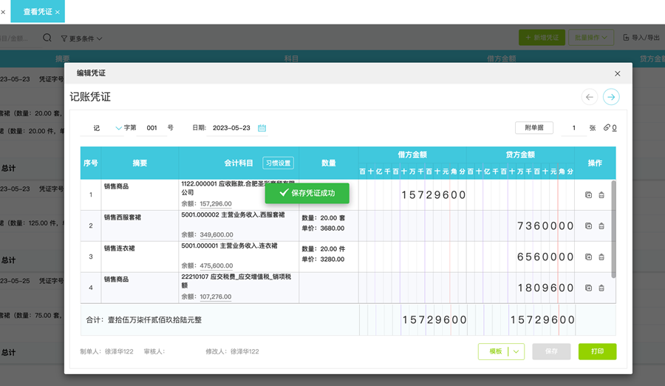Go to the next voucher with right arrow
The width and height of the screenshot is (665, 386).
point(611,97)
